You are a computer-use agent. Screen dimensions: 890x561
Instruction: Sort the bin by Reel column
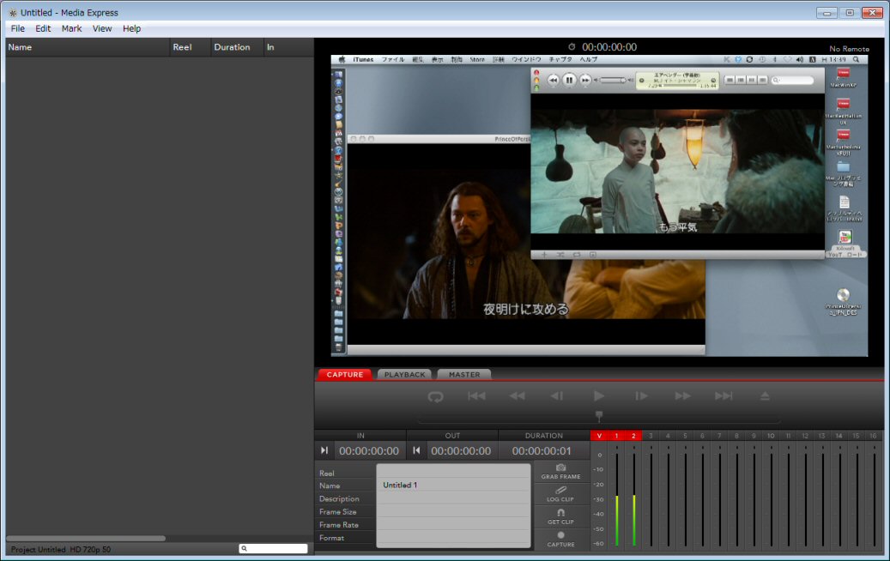pos(191,47)
